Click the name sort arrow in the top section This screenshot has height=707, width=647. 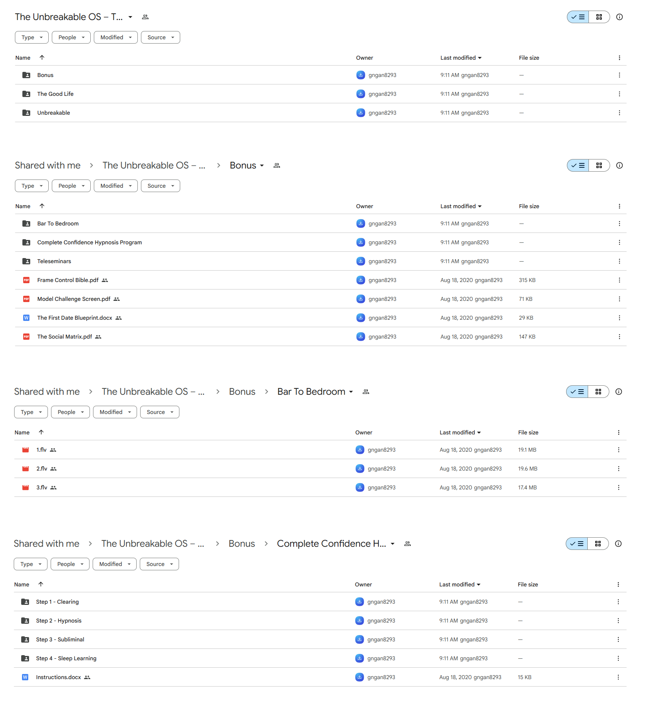click(42, 57)
